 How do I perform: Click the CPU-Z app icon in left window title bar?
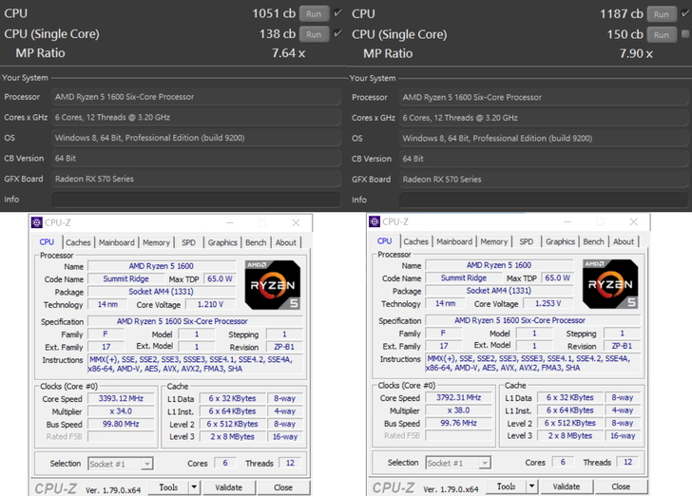click(x=36, y=222)
